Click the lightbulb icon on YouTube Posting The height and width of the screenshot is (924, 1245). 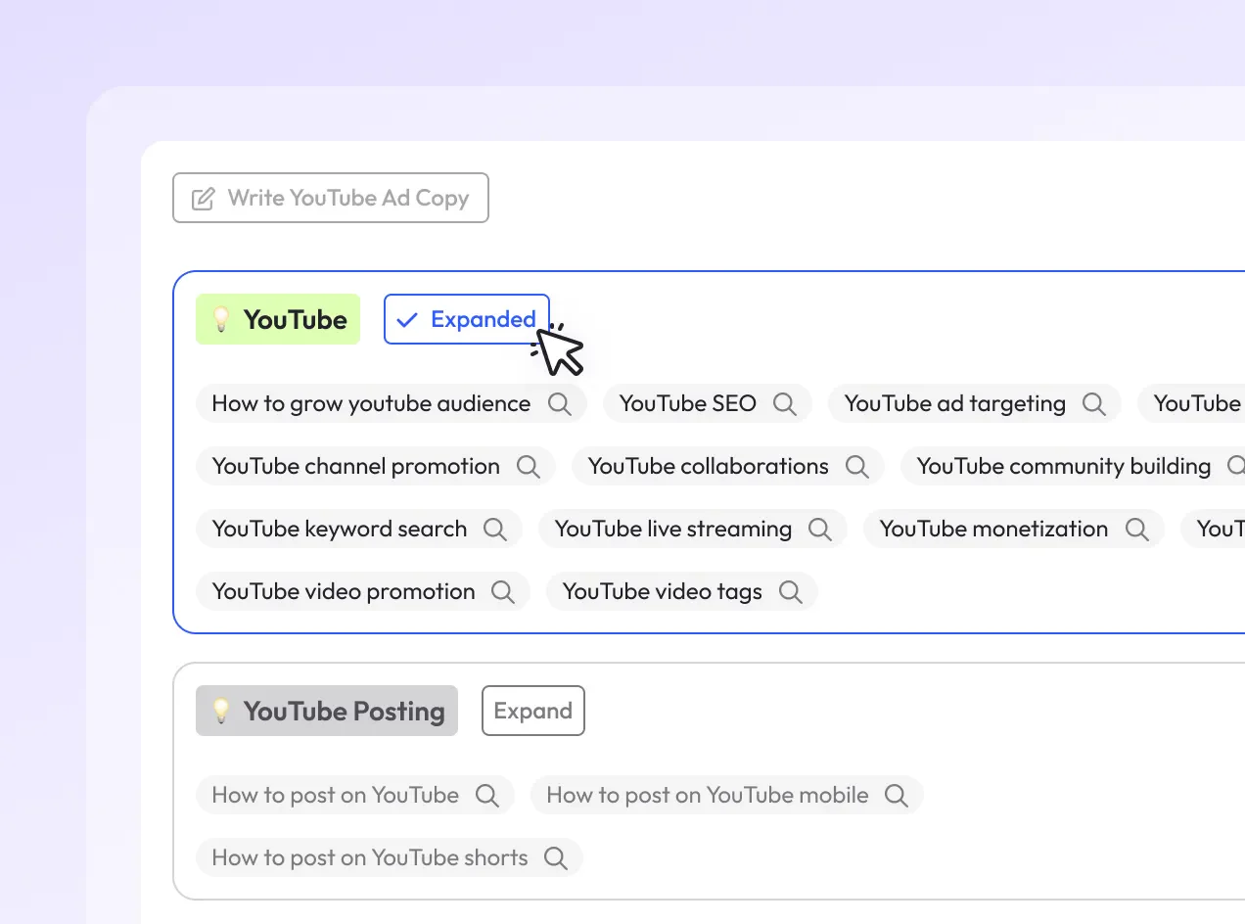click(221, 711)
